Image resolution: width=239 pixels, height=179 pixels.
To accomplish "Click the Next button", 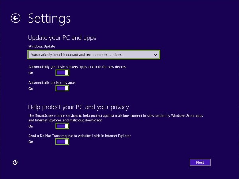I will pos(200,163).
